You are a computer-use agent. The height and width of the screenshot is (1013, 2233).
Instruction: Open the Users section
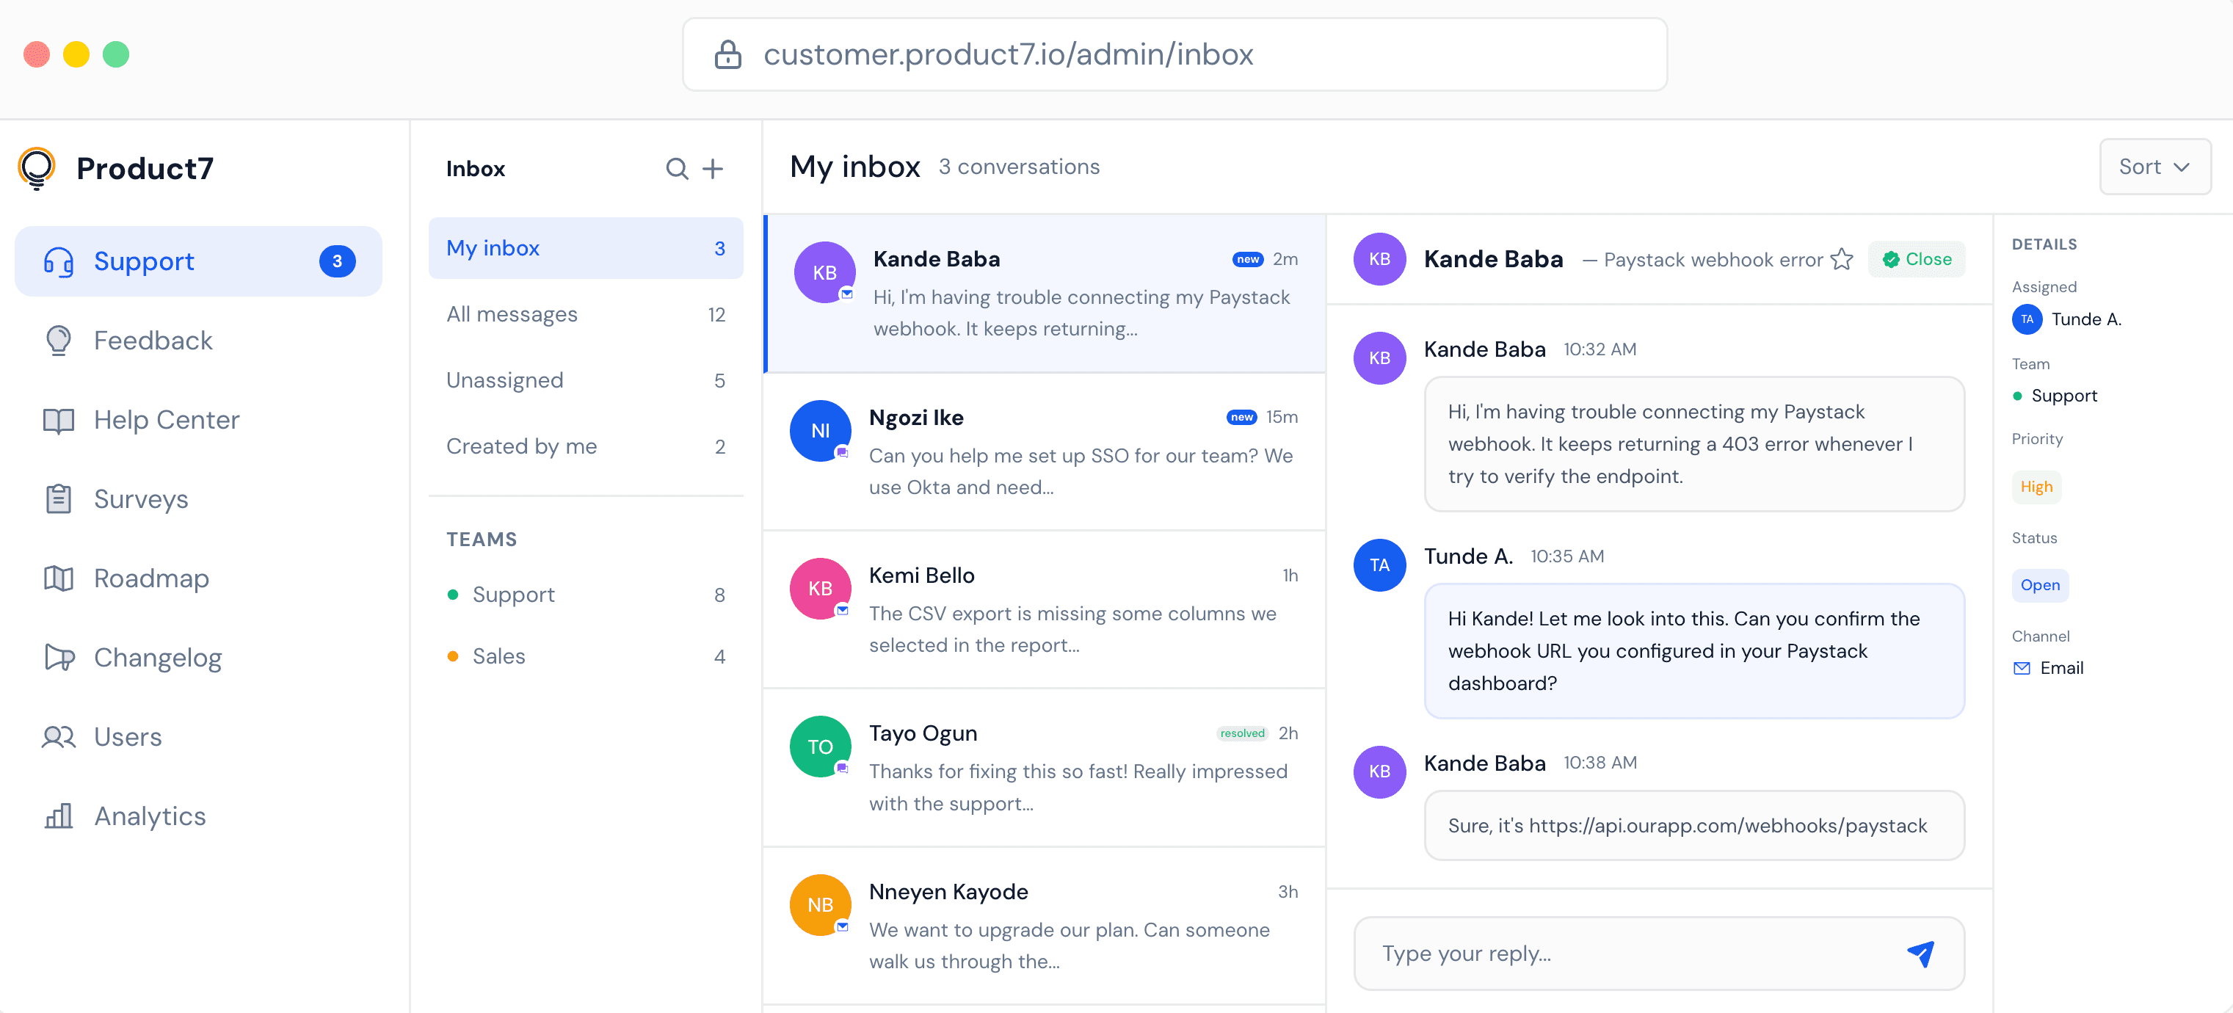click(128, 736)
